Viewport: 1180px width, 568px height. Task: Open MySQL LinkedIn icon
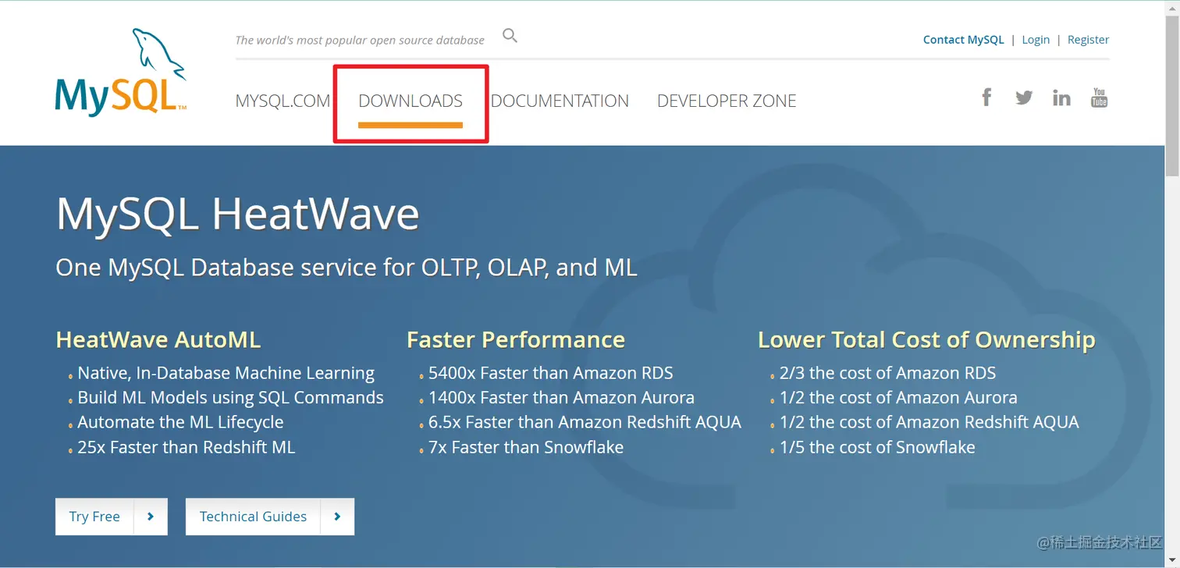[1061, 98]
